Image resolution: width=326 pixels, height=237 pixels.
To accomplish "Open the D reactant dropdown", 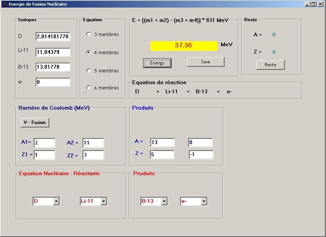I will point(56,201).
